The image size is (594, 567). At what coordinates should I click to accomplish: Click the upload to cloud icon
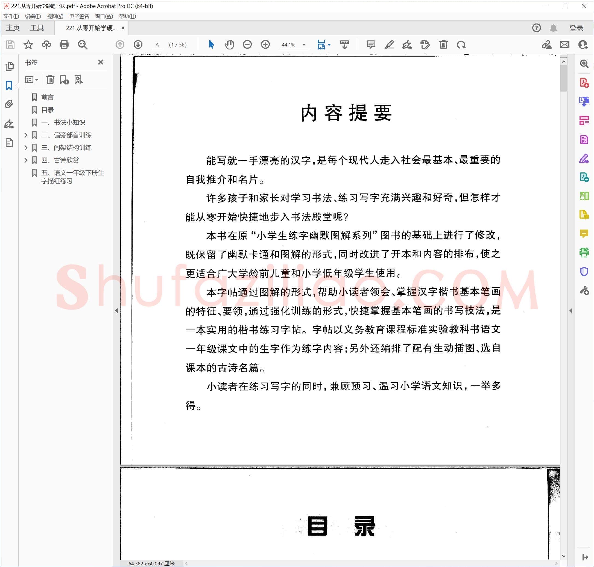point(46,45)
